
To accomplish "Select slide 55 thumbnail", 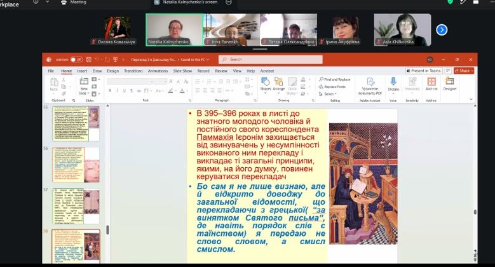I will [x=76, y=123].
